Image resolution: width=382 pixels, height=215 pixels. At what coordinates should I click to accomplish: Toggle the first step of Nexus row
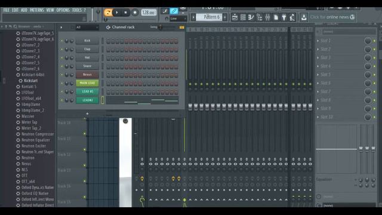tap(108, 75)
